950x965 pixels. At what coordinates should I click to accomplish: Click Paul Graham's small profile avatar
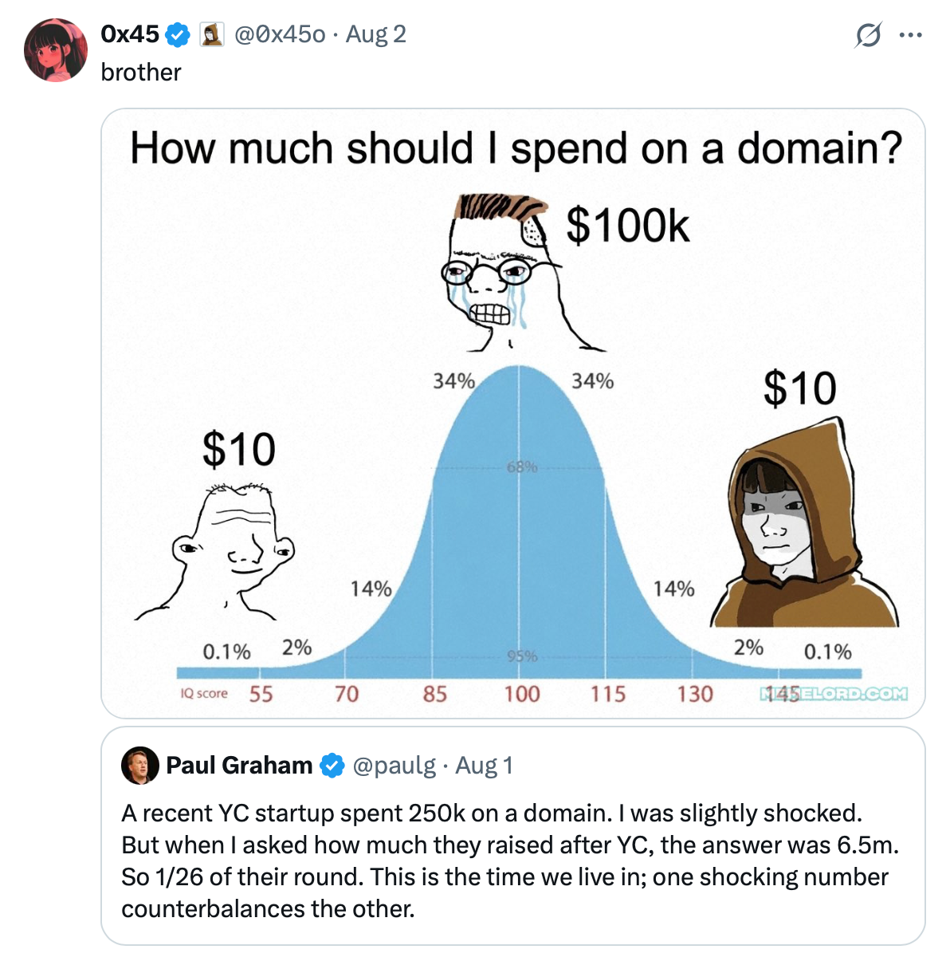[139, 766]
